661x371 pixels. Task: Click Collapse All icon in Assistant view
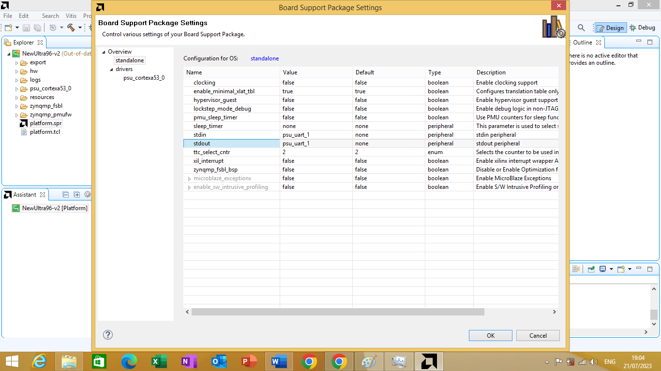pyautogui.click(x=66, y=195)
